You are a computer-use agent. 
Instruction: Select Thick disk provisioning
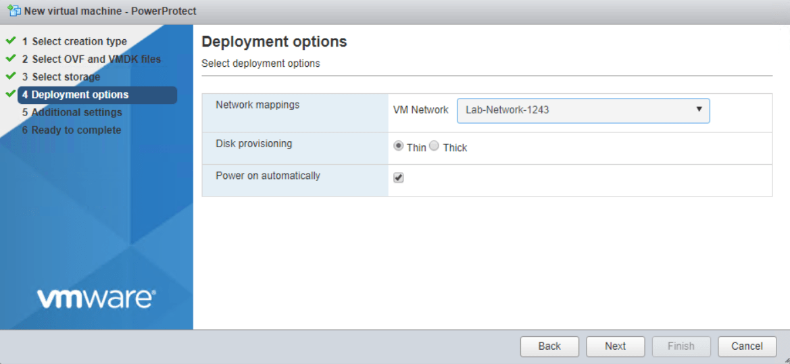(434, 146)
